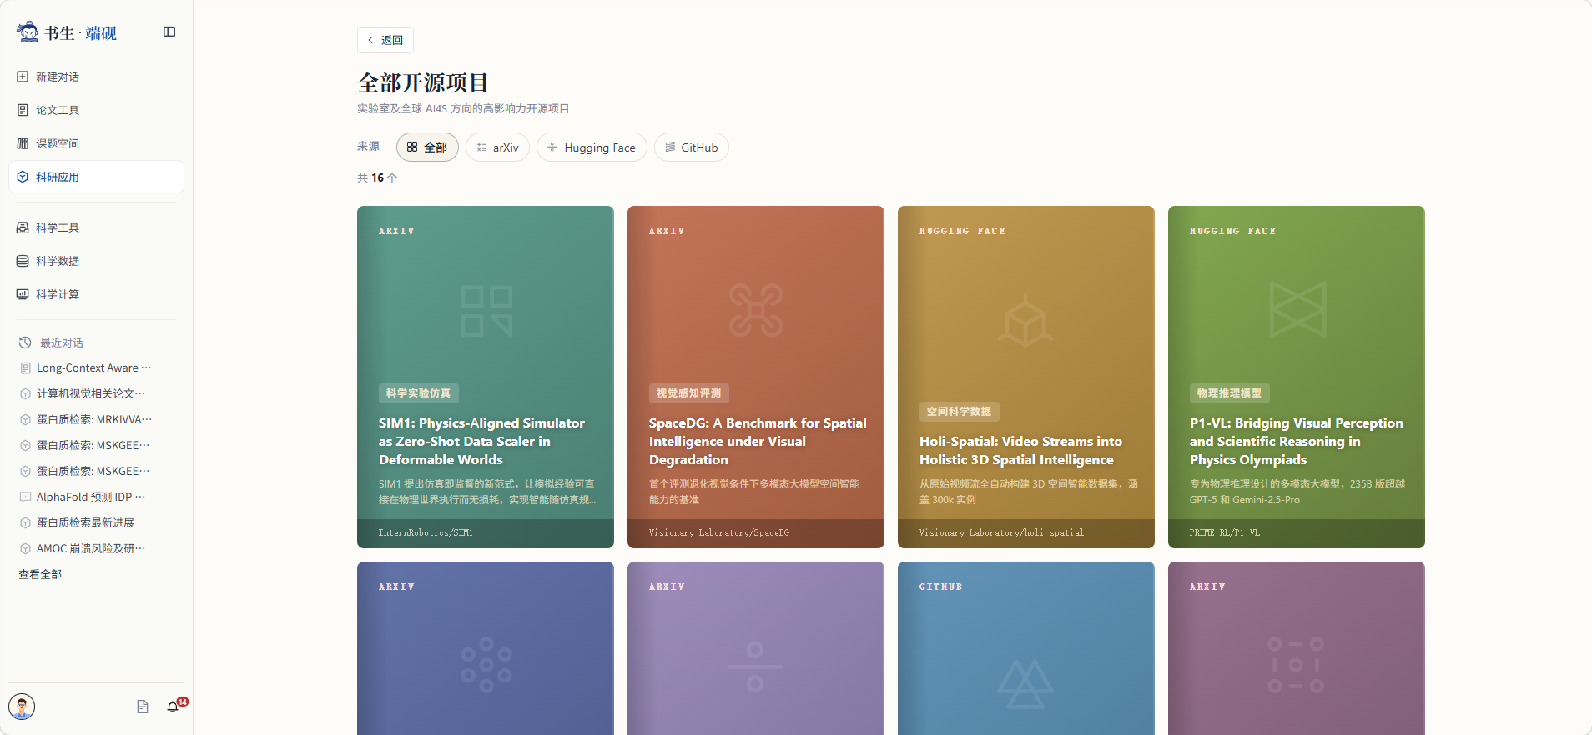
Task: Click the arXiv filter's list icon
Action: [481, 147]
